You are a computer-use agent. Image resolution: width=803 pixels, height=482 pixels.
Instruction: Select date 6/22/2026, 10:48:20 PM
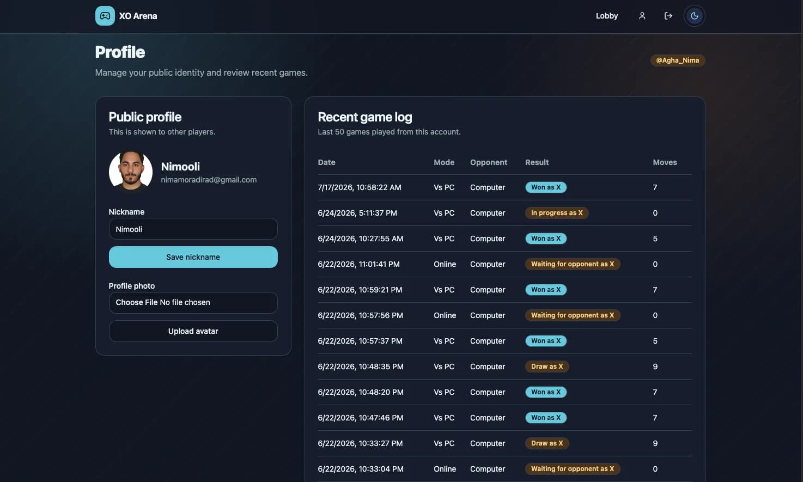[x=361, y=392]
